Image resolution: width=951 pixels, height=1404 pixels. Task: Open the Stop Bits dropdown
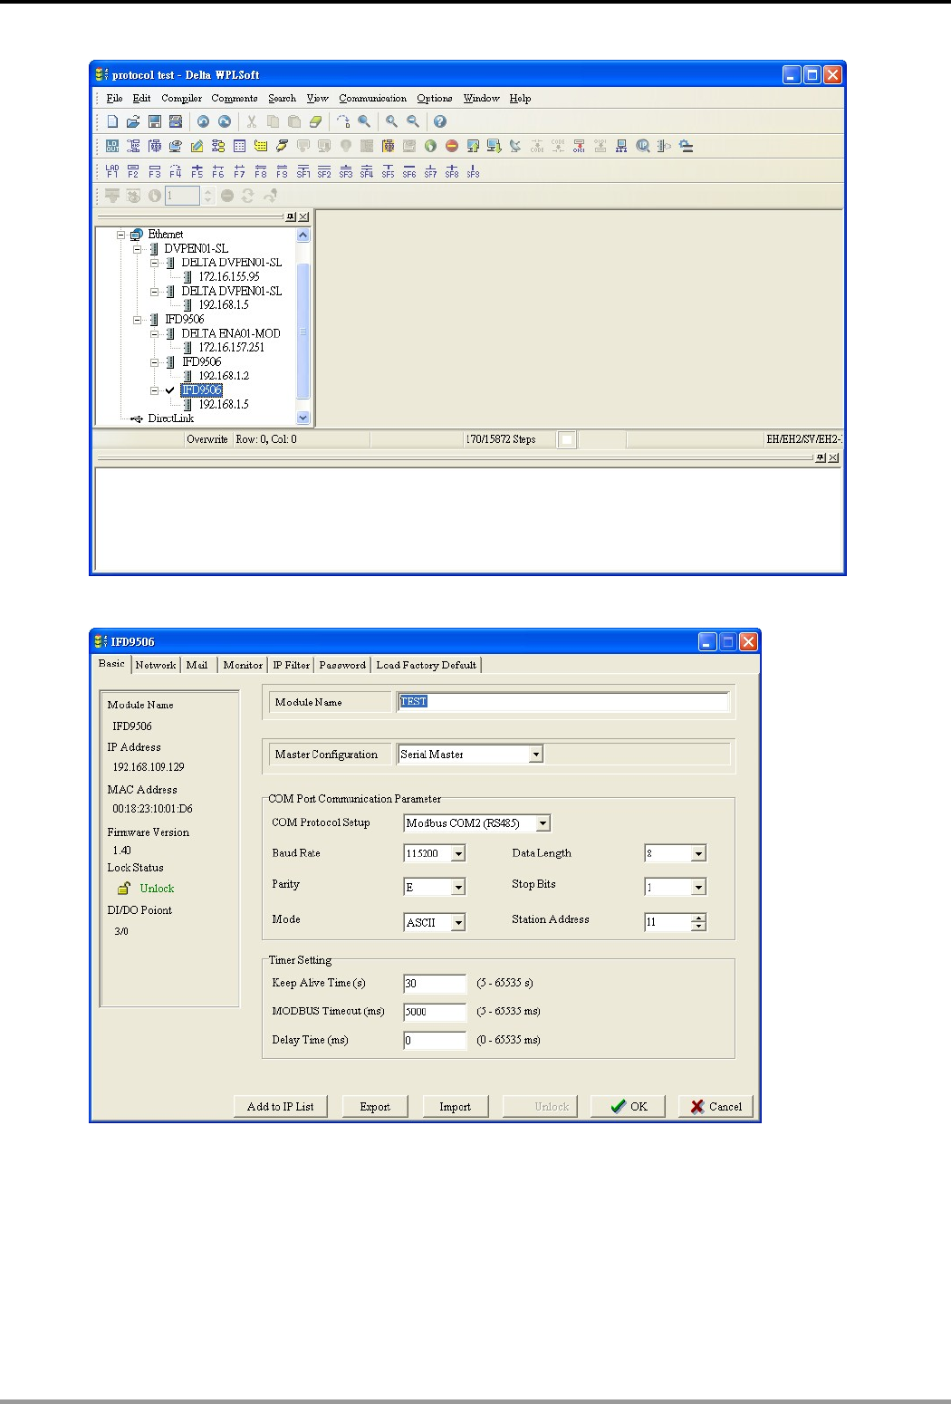(x=698, y=888)
